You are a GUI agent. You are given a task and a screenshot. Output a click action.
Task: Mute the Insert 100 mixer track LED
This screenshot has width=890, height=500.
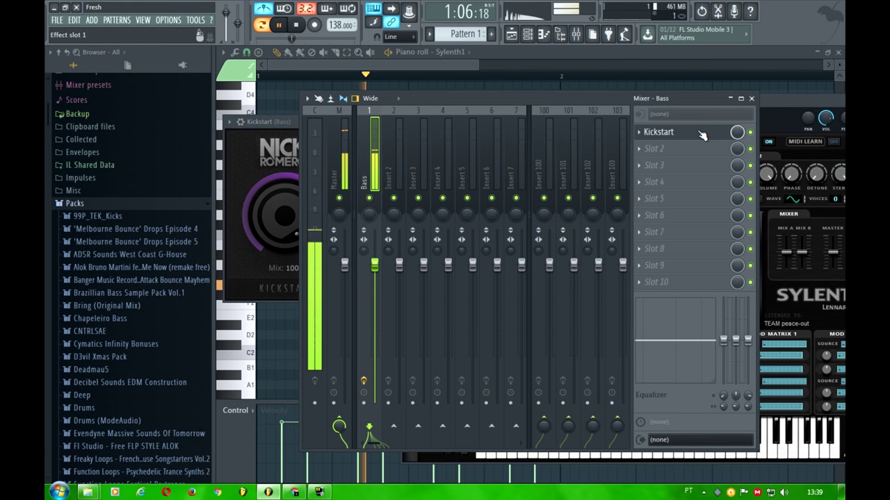pos(544,199)
